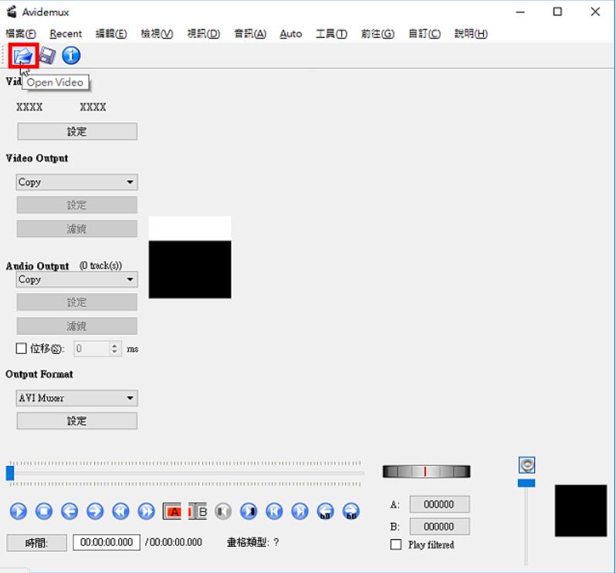Screen dimensions: 616x573
Task: Decrease the audio shift stepper down arrow
Action: (114, 352)
